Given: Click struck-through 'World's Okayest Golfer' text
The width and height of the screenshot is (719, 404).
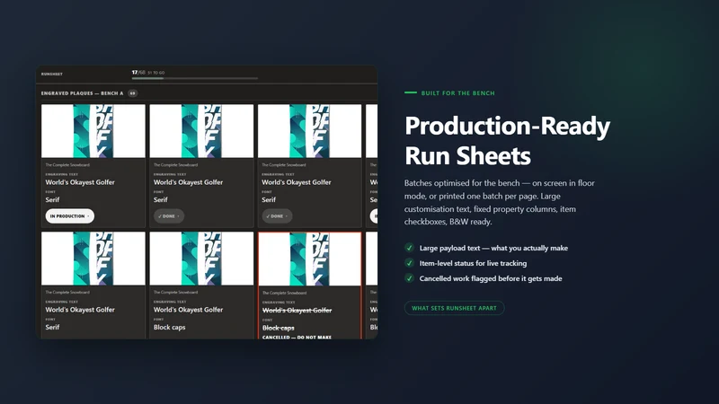Looking at the screenshot, I should [297, 311].
